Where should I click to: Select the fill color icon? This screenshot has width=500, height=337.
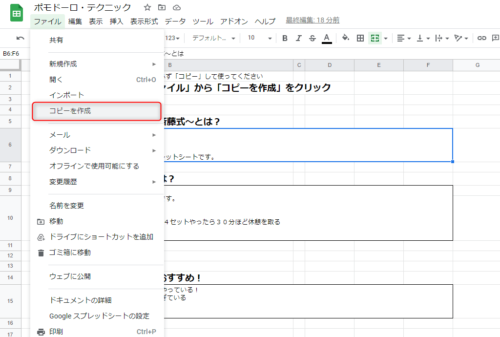[x=345, y=38]
